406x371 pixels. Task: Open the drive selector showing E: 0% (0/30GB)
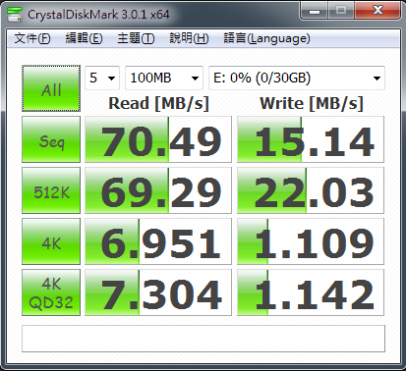(x=297, y=78)
